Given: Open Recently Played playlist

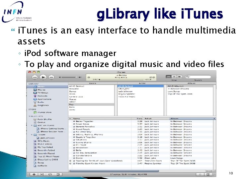Looking at the screenshot, I should tap(47, 153).
